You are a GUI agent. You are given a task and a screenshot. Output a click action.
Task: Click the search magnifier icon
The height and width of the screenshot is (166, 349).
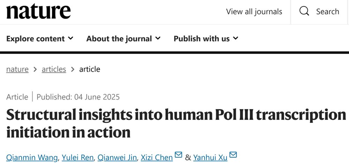click(304, 11)
